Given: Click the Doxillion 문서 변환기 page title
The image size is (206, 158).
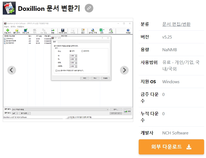Looking at the screenshot, I should click(x=49, y=8).
